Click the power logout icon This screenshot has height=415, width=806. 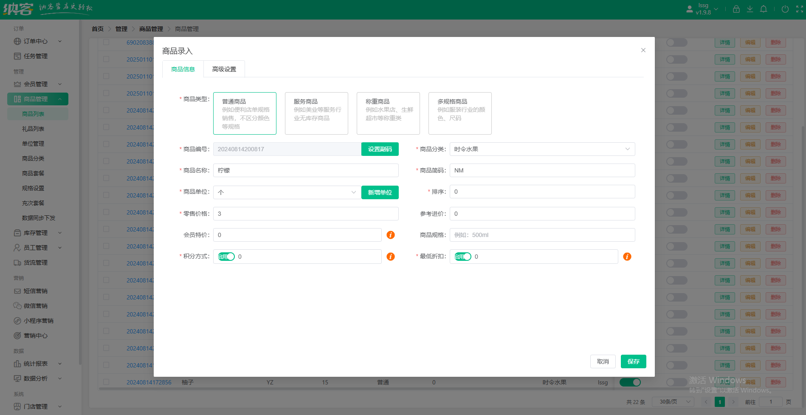[x=785, y=9]
